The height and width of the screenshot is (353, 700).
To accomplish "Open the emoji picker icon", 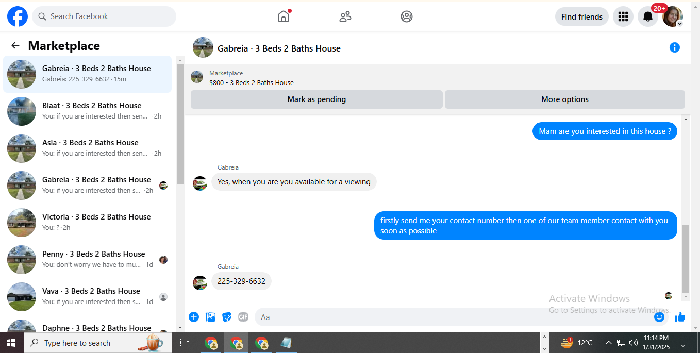I will (659, 317).
